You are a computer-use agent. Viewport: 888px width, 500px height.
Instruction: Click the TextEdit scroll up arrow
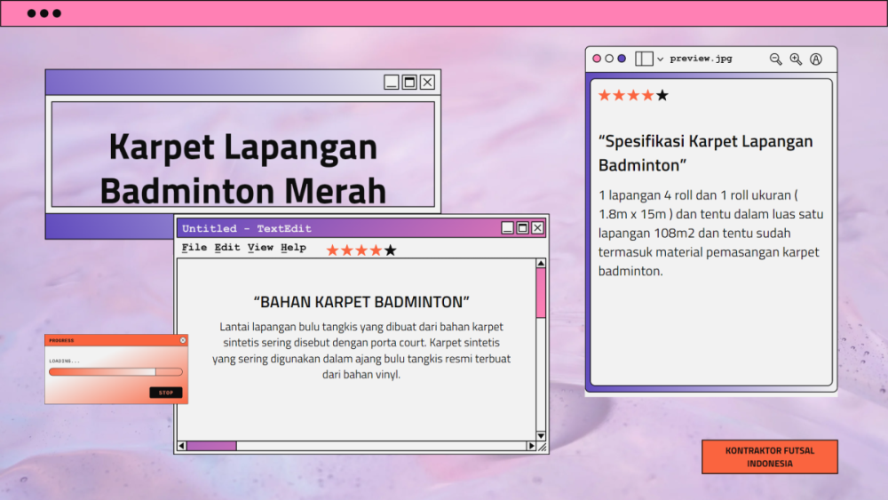tap(541, 263)
